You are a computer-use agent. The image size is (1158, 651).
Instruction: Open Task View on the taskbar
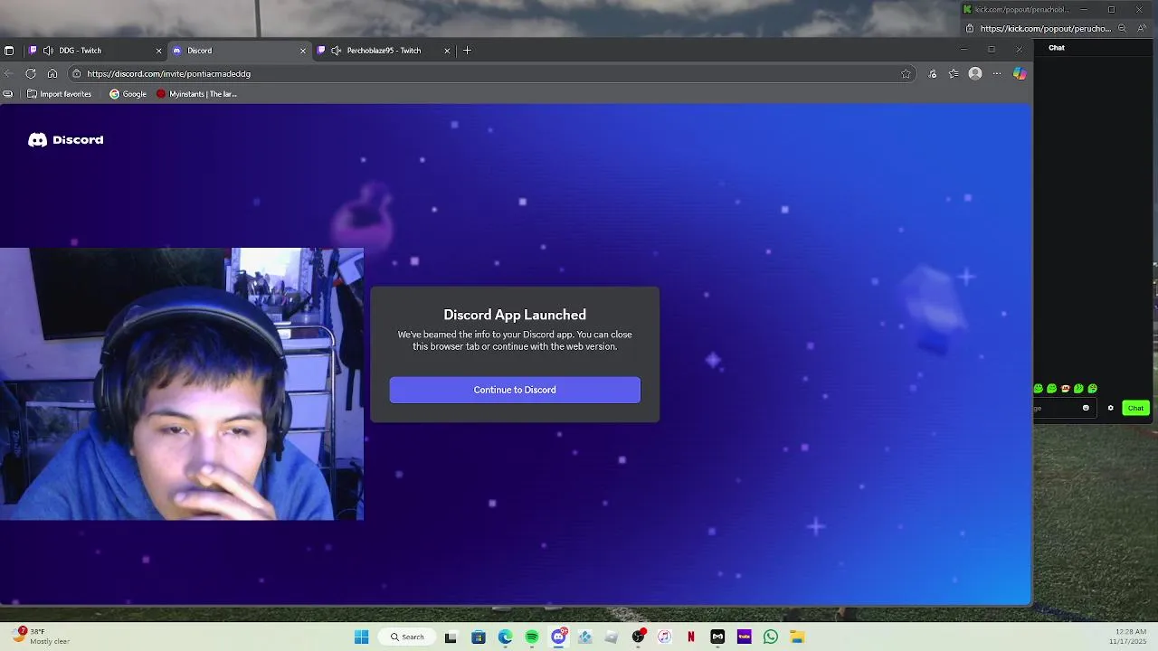click(x=451, y=637)
